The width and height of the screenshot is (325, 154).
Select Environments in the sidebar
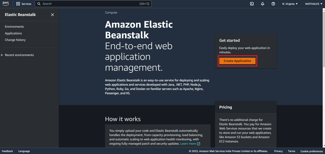point(14,26)
